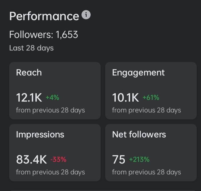Tap the +61% engagement change indicator
Viewport: 201px width, 191px height.
coord(151,98)
